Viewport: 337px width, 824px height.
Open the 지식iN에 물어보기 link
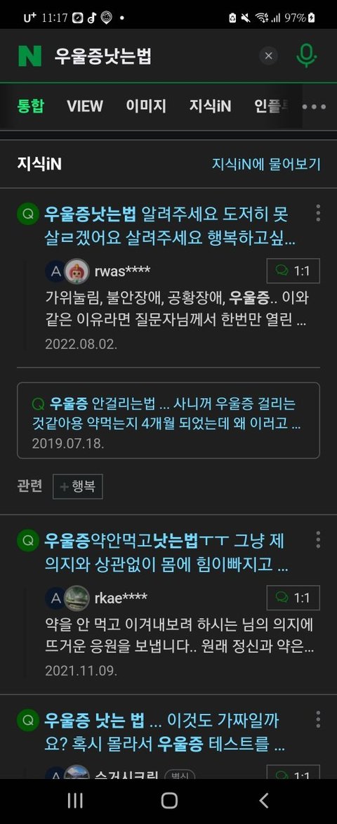266,164
